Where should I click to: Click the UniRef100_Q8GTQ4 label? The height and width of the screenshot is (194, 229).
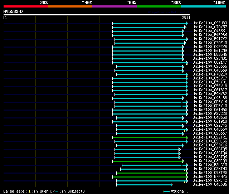[210, 153]
